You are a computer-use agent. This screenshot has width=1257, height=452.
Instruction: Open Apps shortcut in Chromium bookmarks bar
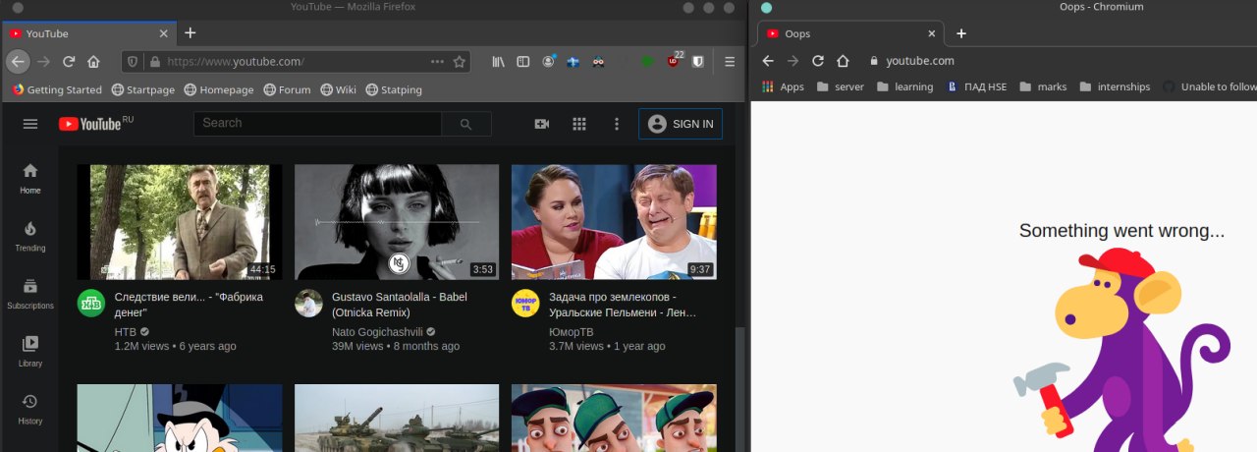pos(783,86)
